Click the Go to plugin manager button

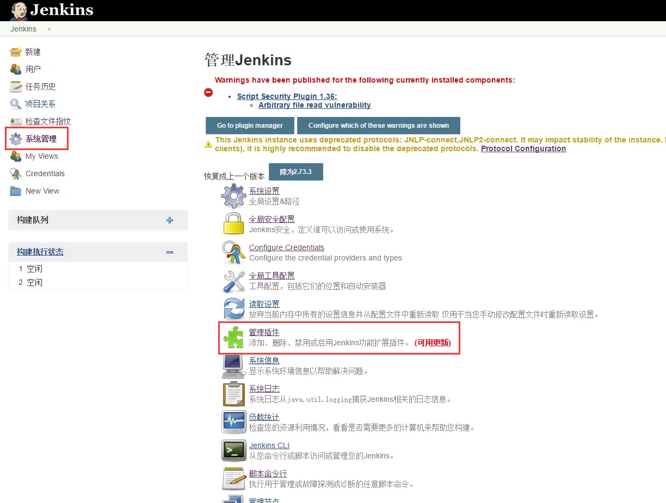click(x=250, y=126)
